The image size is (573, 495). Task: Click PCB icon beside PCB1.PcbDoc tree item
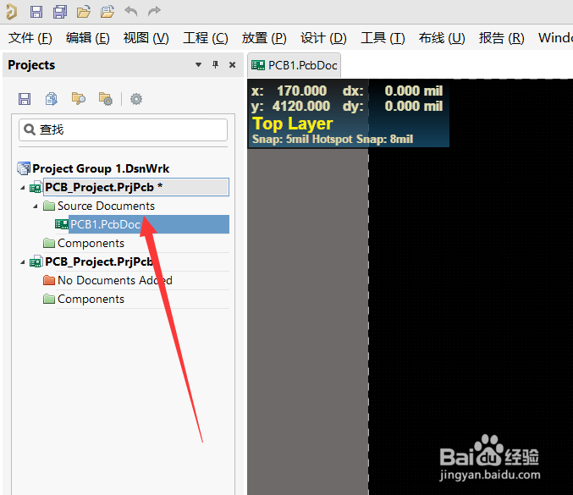(62, 224)
